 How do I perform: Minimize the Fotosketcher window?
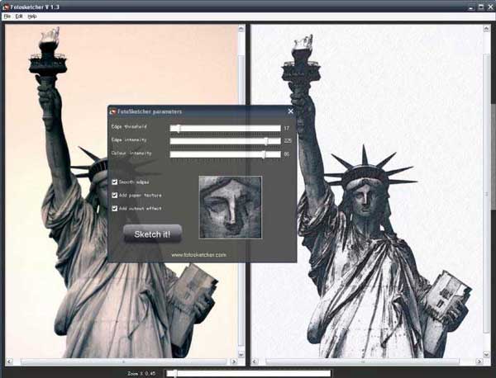tap(472, 7)
